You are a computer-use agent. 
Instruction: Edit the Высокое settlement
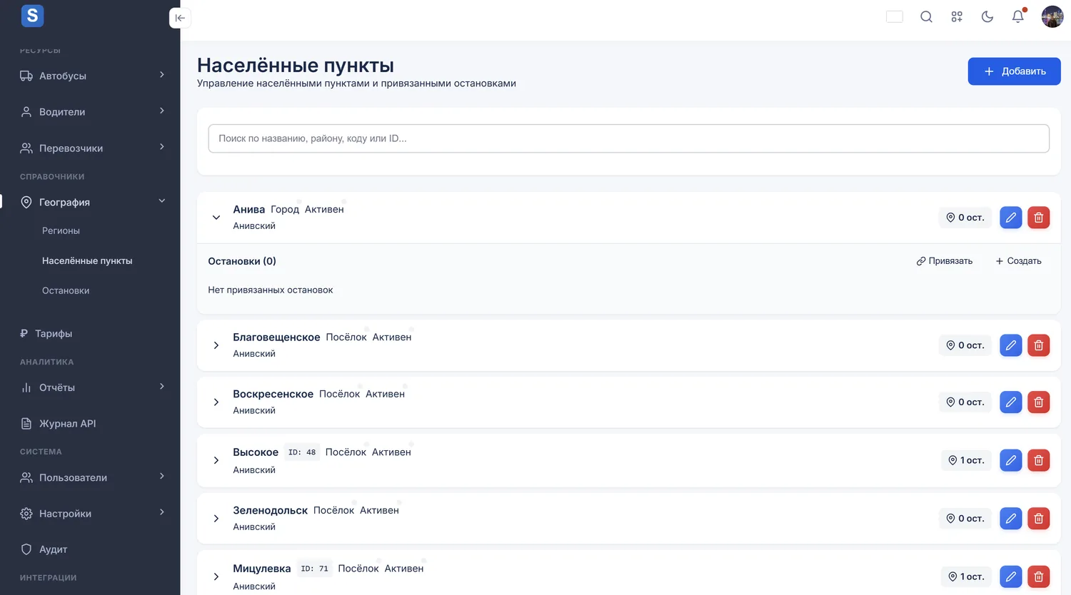1010,460
